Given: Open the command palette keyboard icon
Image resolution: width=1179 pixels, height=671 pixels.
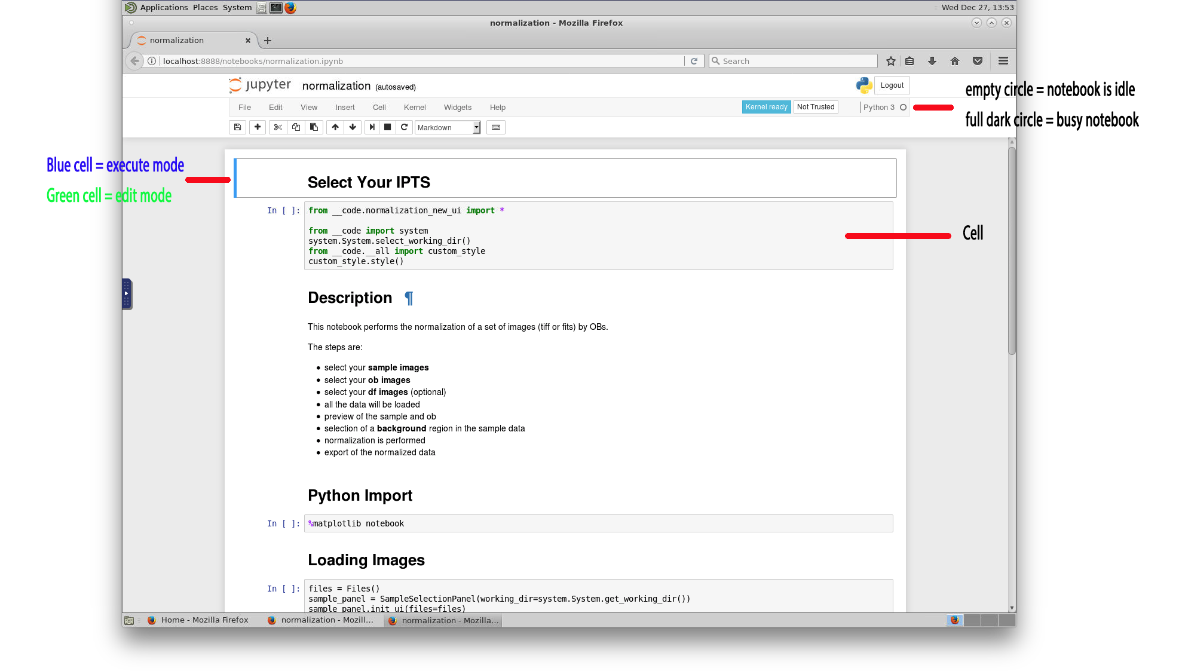Looking at the screenshot, I should [x=496, y=127].
